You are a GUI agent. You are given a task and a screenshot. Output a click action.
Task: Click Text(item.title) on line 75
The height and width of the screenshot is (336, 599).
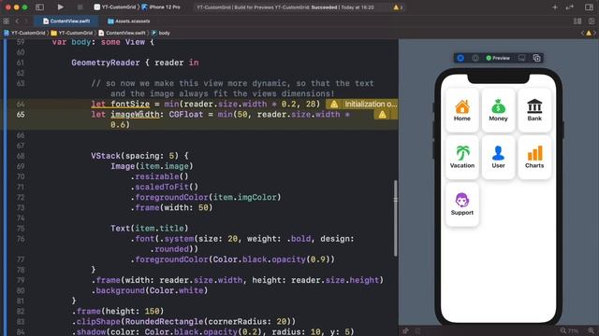click(150, 228)
